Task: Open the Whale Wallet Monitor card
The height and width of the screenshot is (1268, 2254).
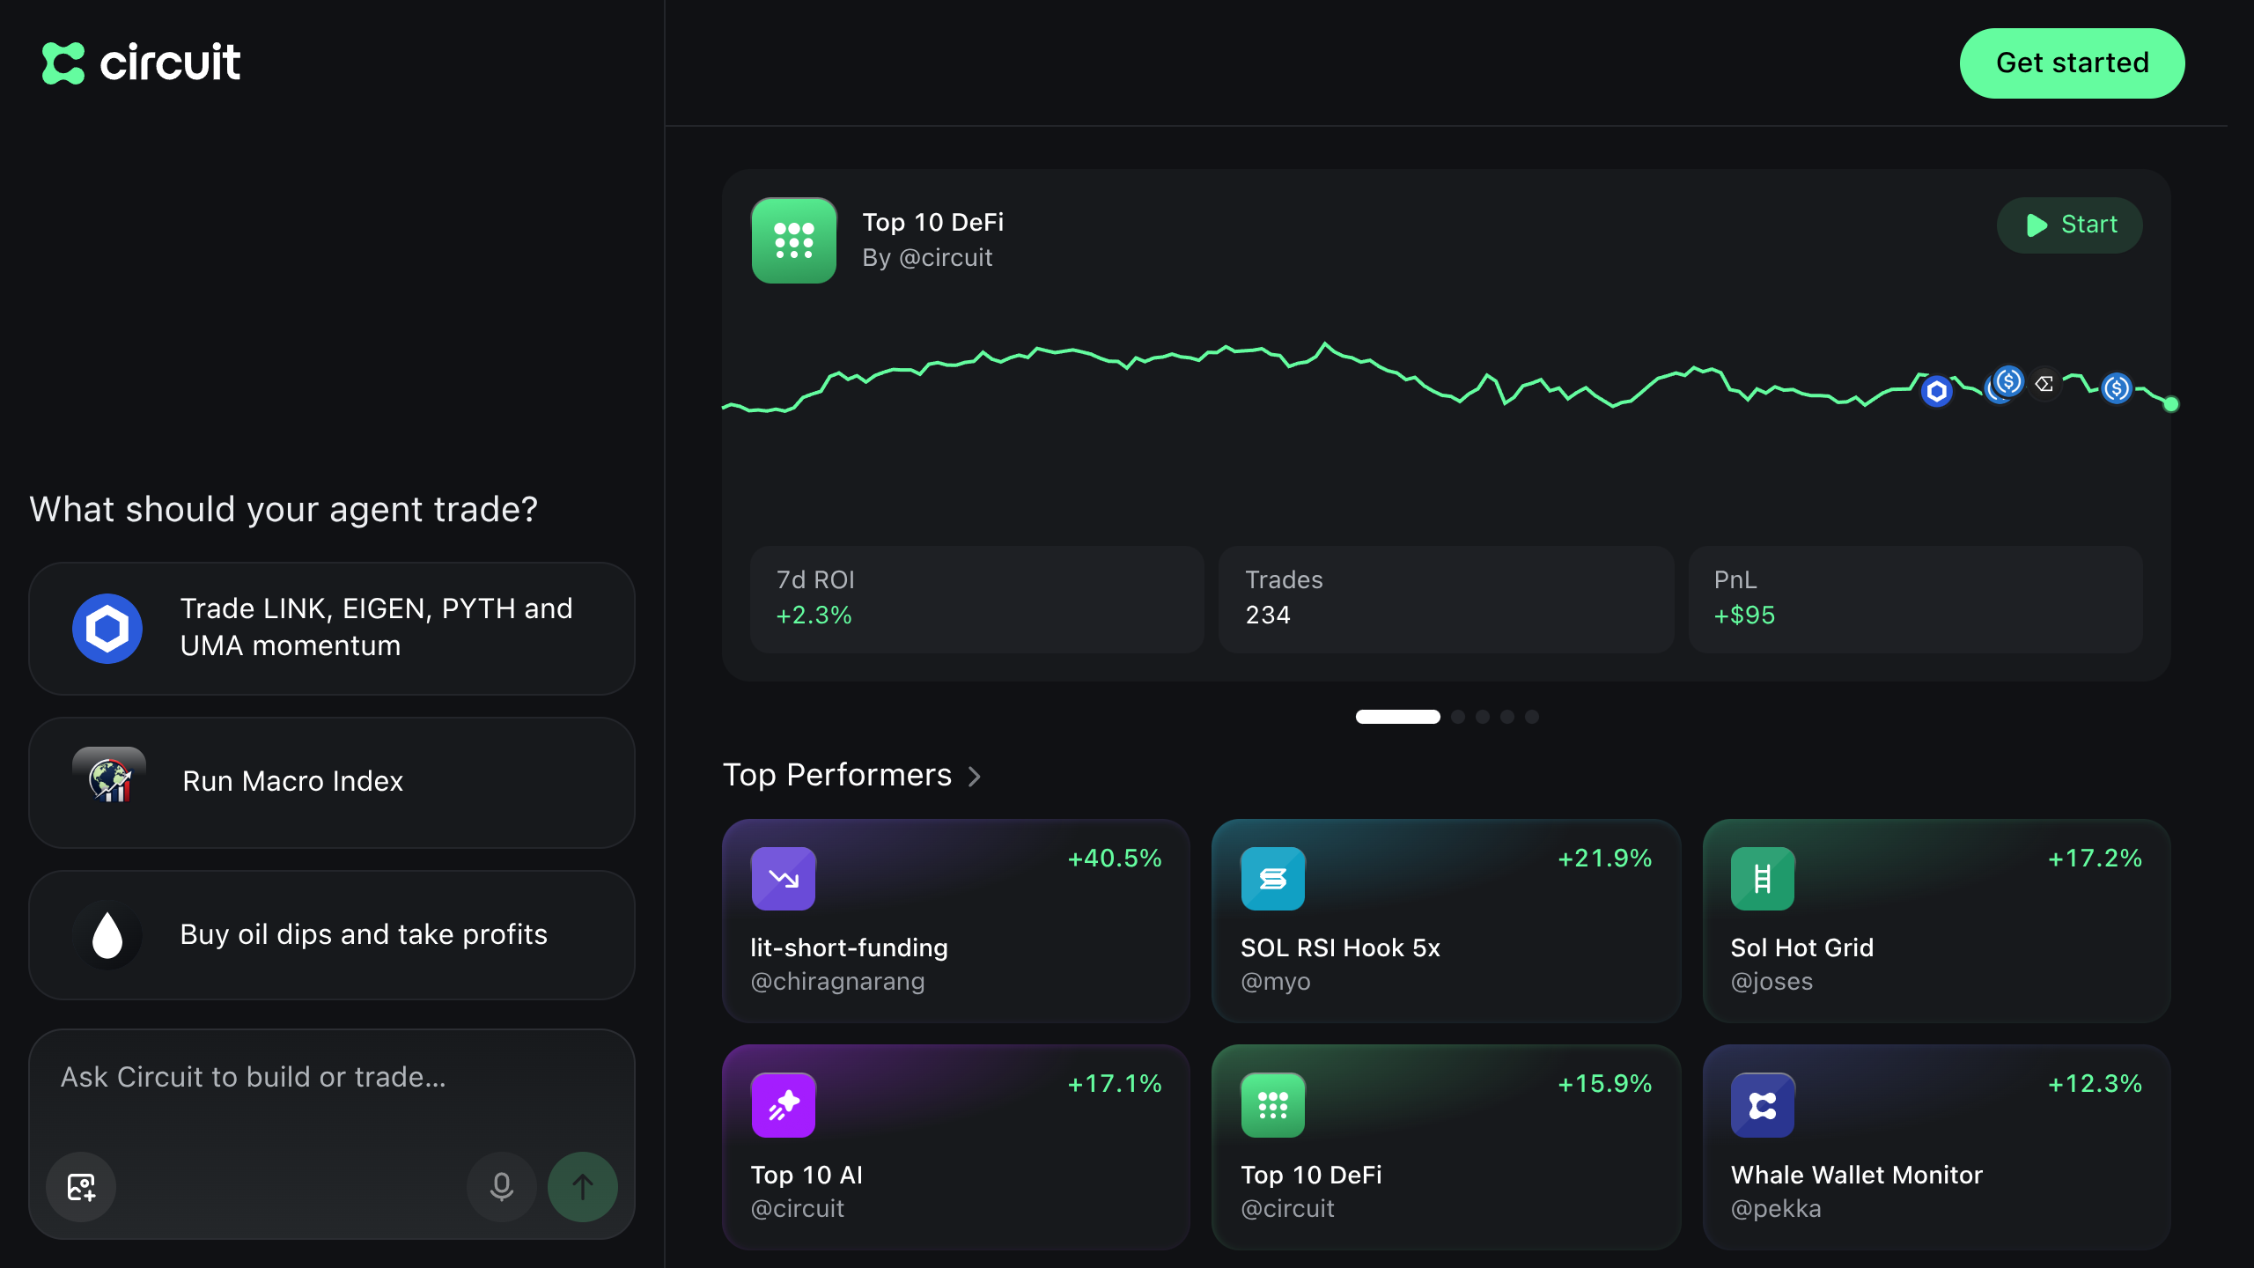Action: (x=1936, y=1146)
